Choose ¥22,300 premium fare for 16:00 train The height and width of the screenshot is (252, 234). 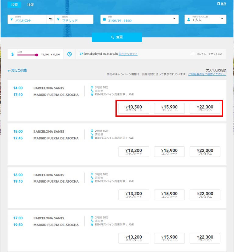click(x=205, y=195)
